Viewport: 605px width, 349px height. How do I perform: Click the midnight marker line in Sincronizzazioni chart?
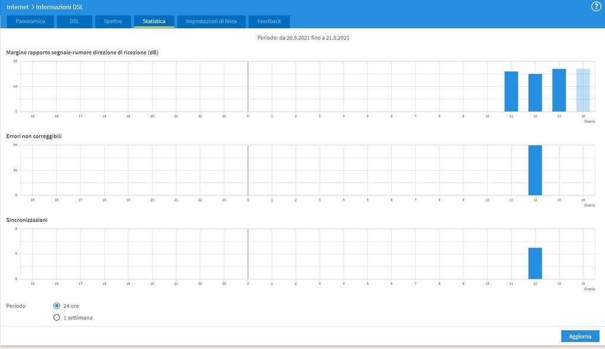click(248, 254)
